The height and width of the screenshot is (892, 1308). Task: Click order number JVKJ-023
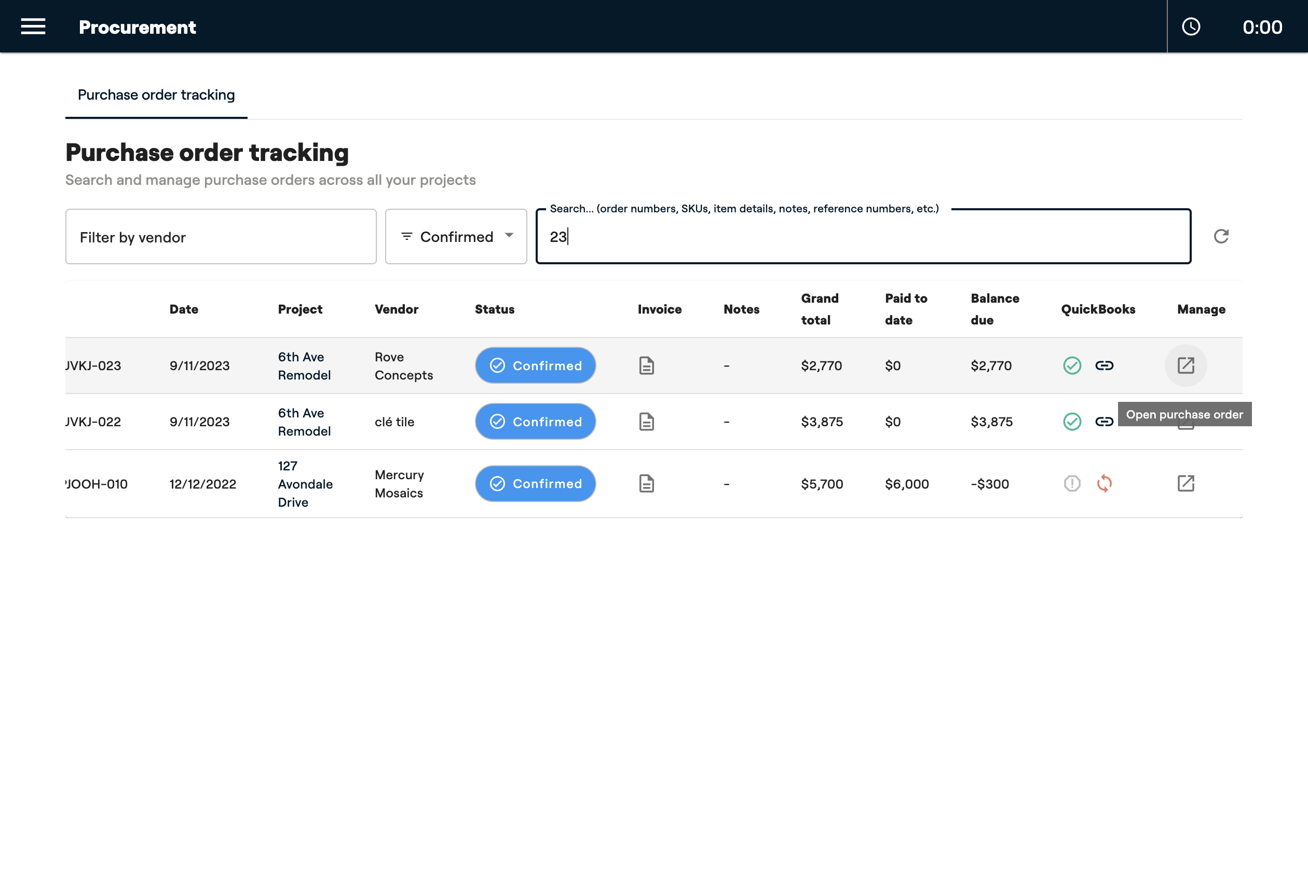93,366
